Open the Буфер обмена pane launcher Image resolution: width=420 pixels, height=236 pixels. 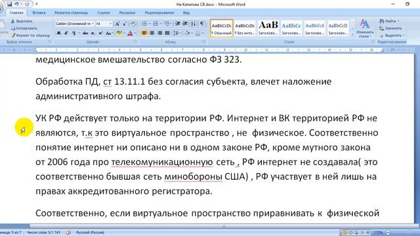point(50,42)
